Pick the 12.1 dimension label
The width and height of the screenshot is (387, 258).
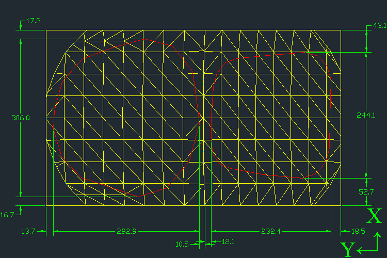tap(228, 241)
